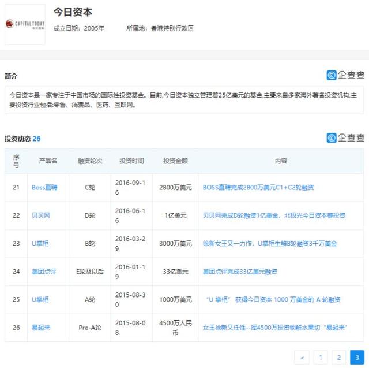Click the Capital Today company logo
Screen dimensions: 369x368
pos(25,24)
